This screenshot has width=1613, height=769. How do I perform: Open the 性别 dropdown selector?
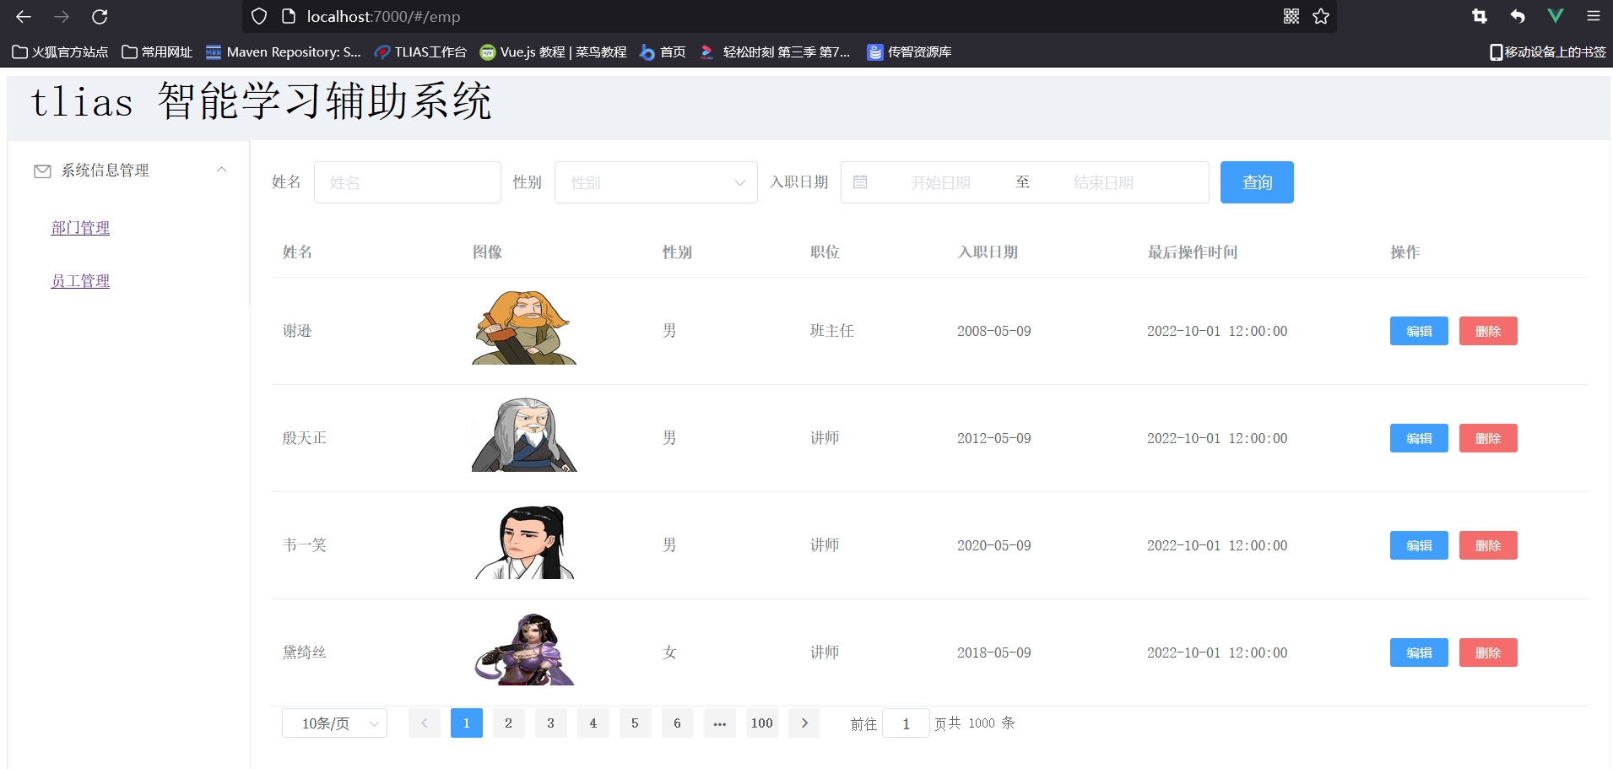656,182
